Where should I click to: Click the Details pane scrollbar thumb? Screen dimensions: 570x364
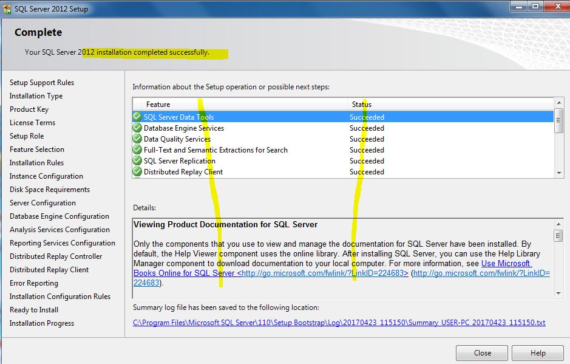pos(558,236)
